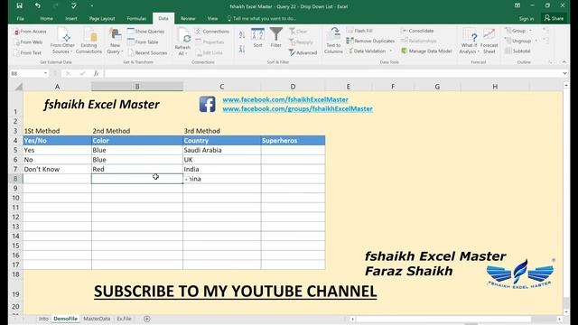Sort Z to A descending icon

(x=242, y=49)
